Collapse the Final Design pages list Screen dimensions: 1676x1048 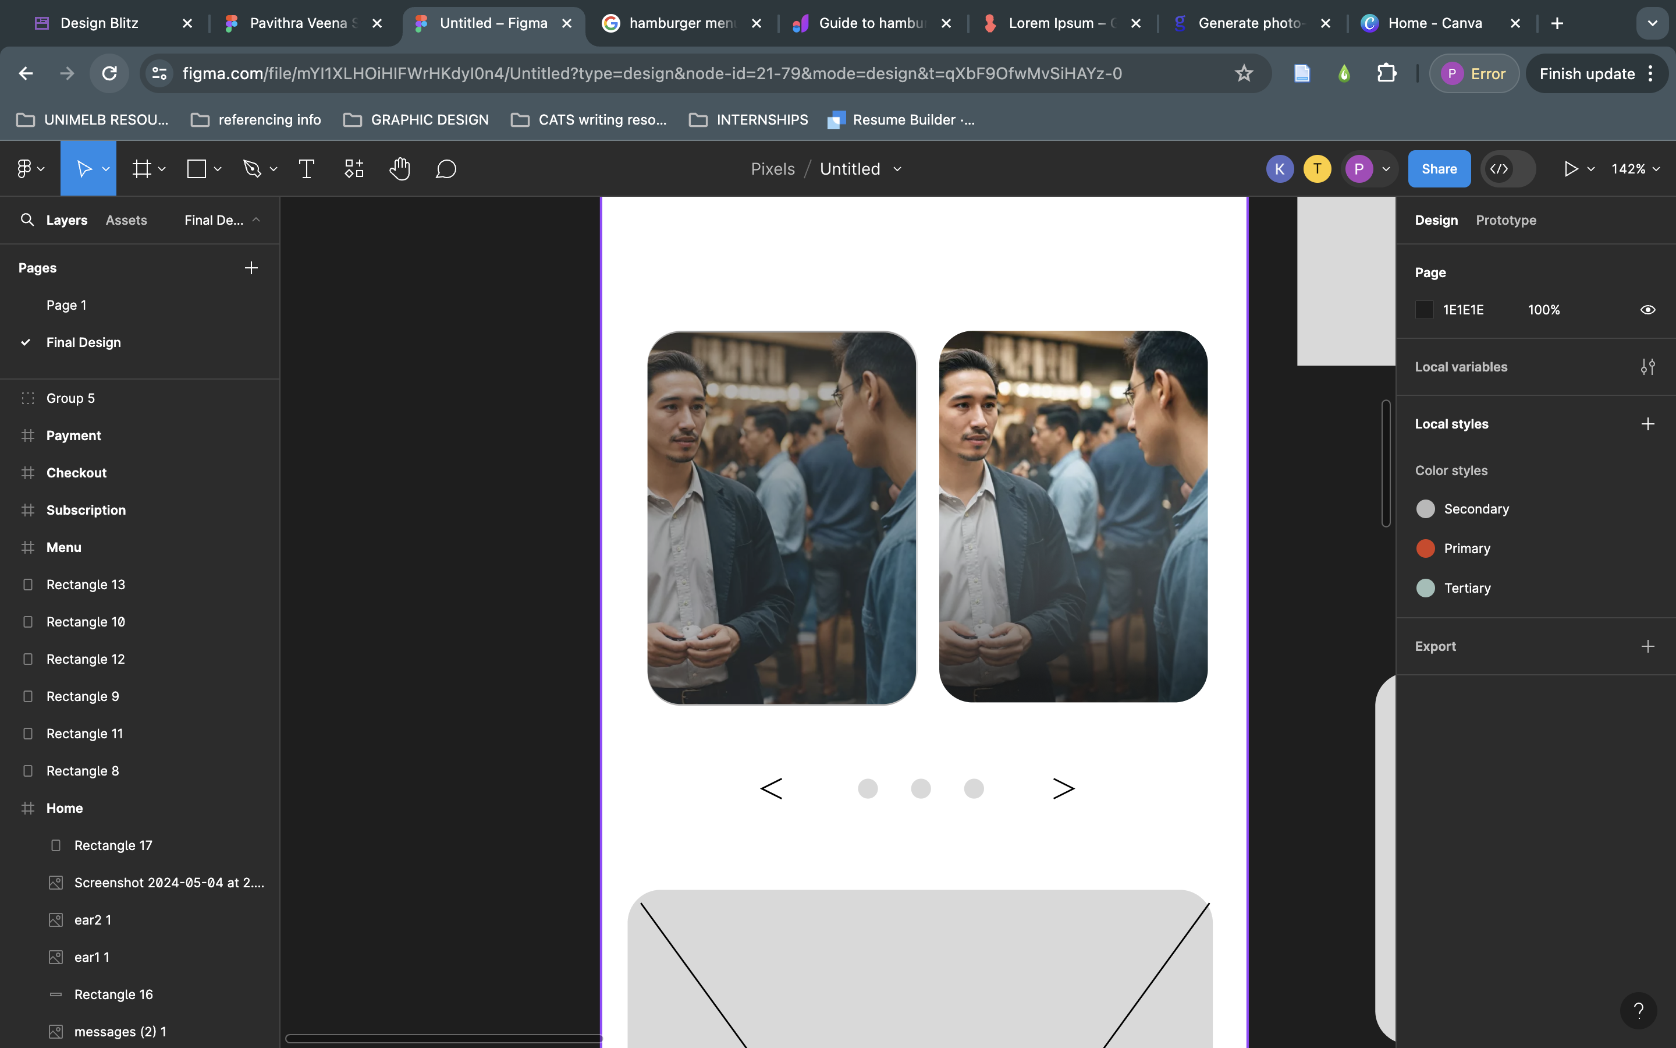click(256, 219)
